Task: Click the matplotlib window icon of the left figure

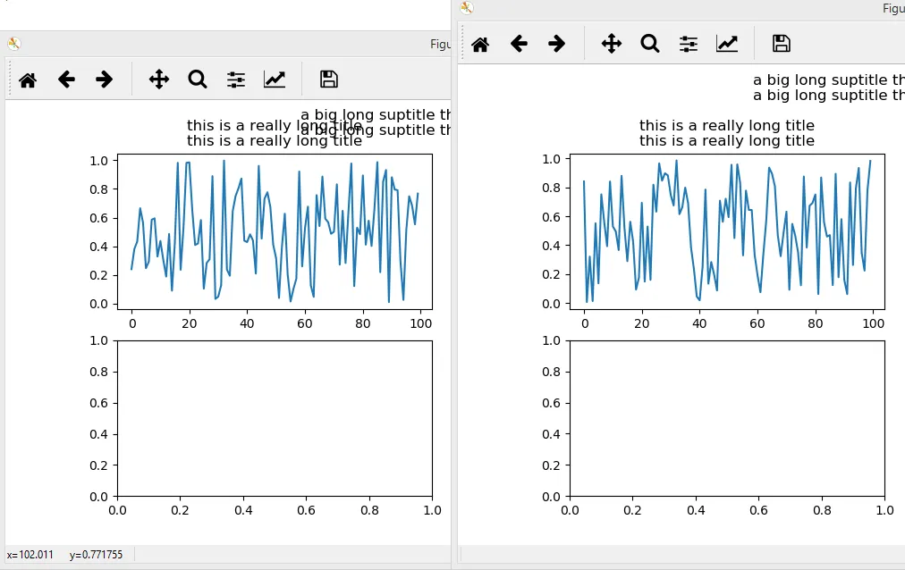Action: (x=13, y=44)
